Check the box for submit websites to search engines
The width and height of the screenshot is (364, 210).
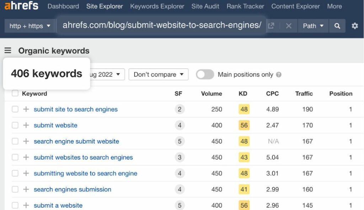click(15, 157)
